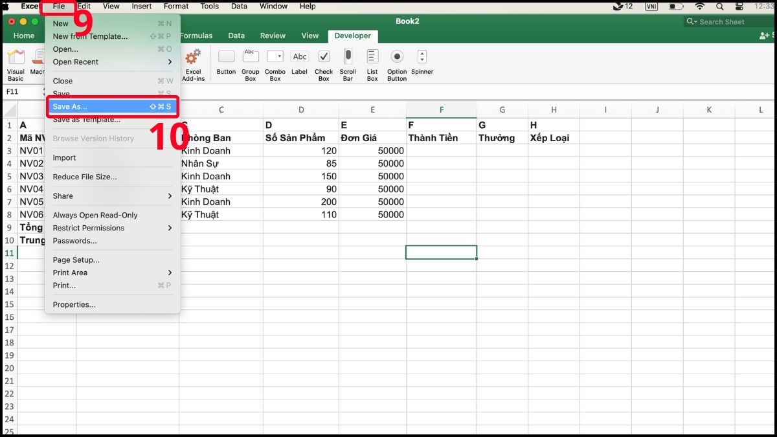Click the Wi-Fi icon in menu bar
The image size is (777, 437).
click(x=699, y=6)
